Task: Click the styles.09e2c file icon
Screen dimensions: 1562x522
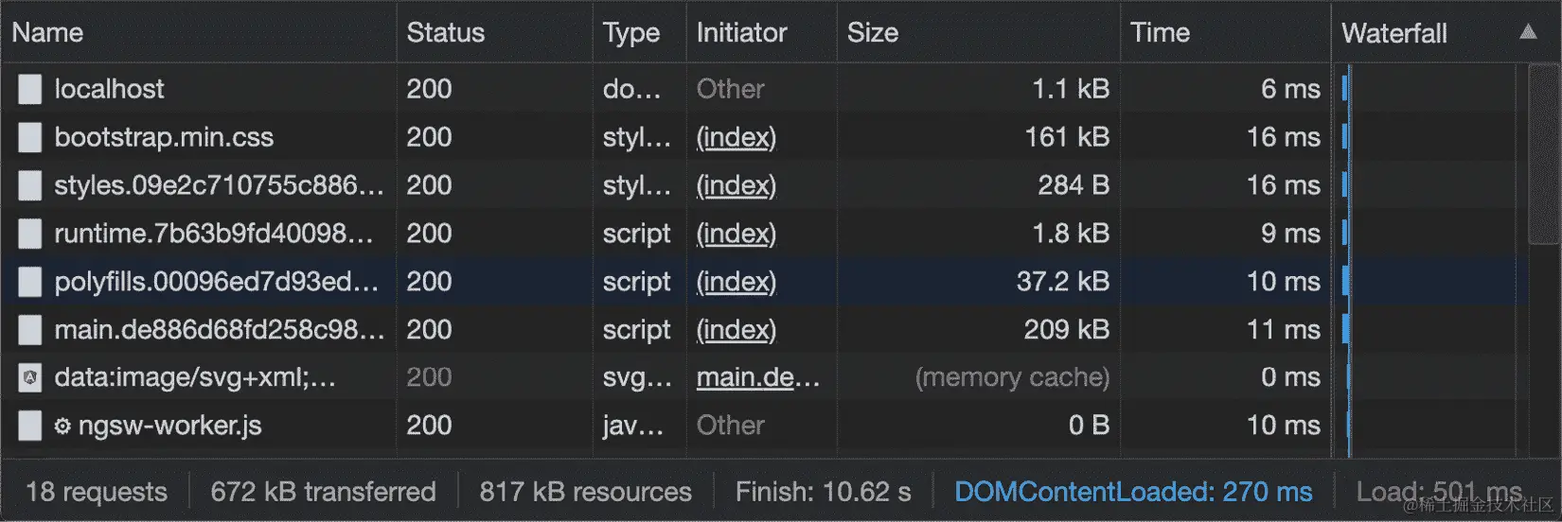Action: 30,185
